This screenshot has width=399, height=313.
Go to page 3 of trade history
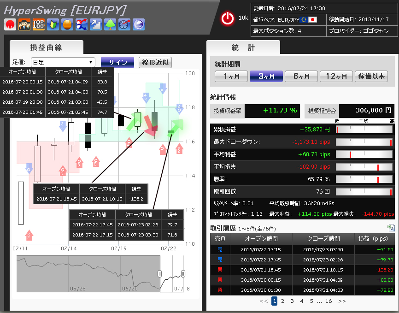(x=292, y=301)
